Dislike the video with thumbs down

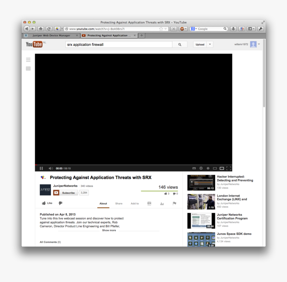[x=60, y=203]
